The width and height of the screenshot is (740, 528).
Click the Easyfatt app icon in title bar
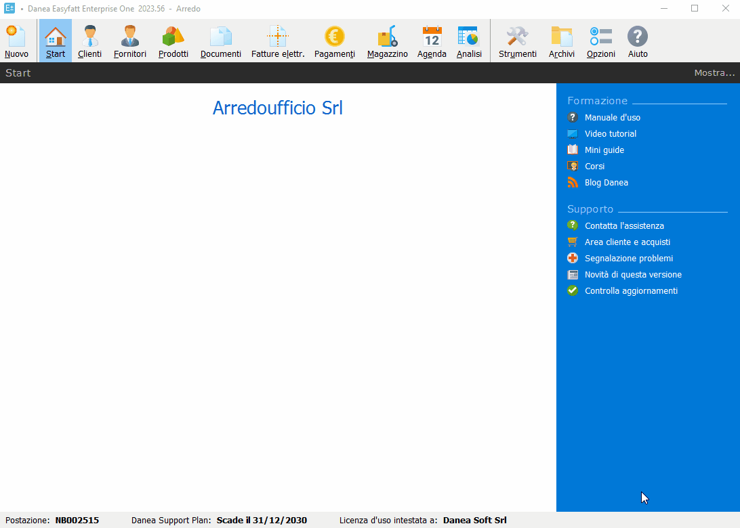point(9,8)
